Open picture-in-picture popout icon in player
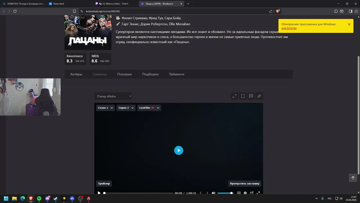Screen dimensions: 360x203 [x=252, y=193]
